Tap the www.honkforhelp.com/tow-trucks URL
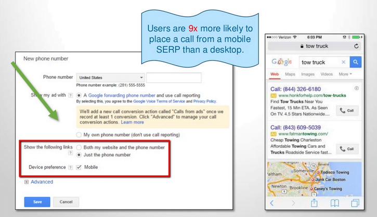This screenshot has height=217, width=377. pyautogui.click(x=312, y=96)
